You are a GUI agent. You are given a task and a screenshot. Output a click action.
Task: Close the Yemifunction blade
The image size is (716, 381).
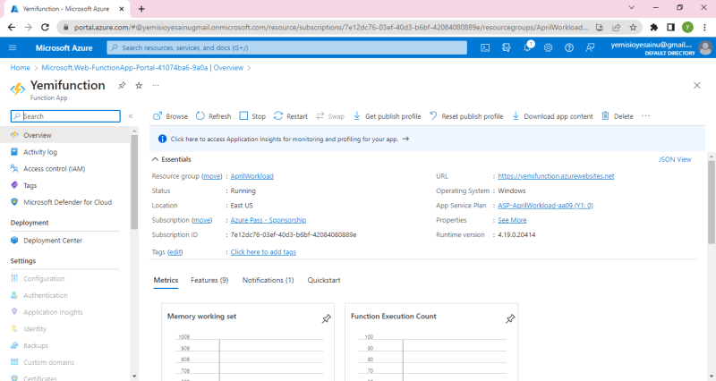[x=697, y=85]
